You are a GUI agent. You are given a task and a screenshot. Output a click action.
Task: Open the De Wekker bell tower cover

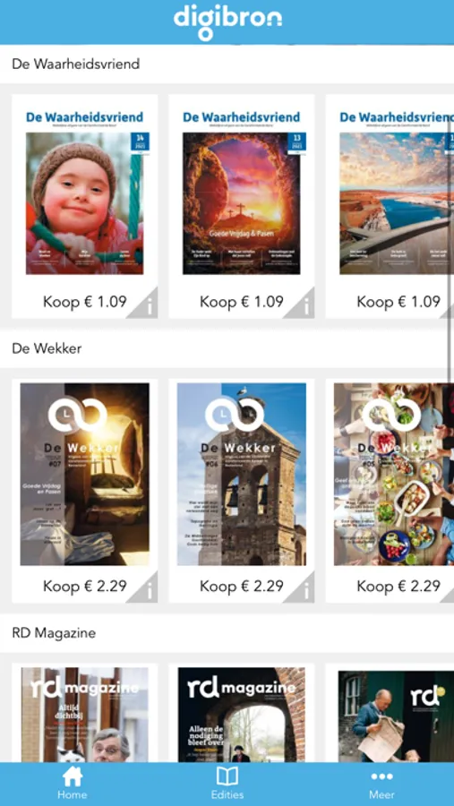coord(242,474)
